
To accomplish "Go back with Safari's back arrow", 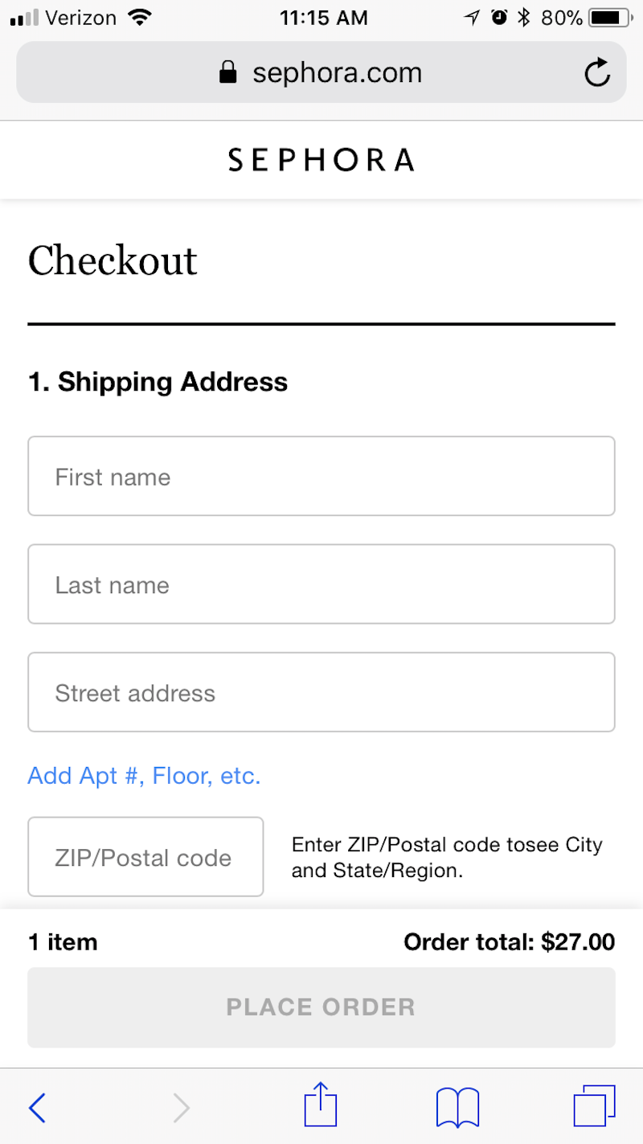I will 37,1108.
